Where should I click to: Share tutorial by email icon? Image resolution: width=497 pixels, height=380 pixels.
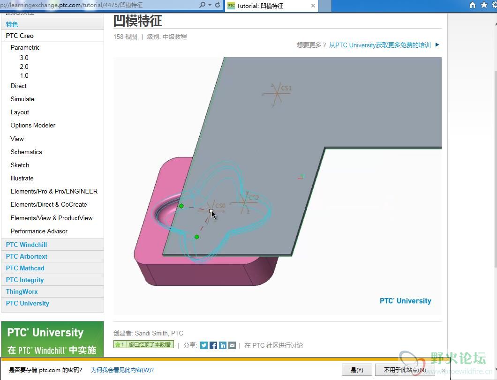[233, 345]
